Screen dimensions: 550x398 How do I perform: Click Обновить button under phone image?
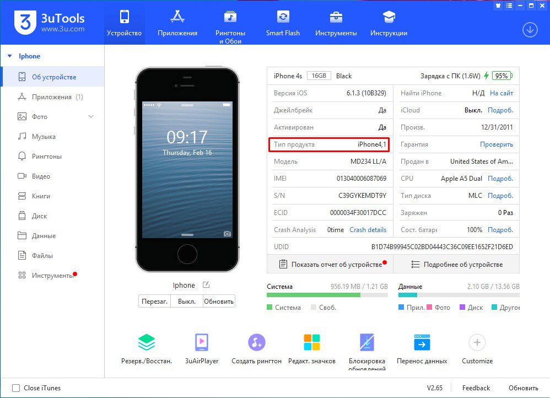pos(219,301)
